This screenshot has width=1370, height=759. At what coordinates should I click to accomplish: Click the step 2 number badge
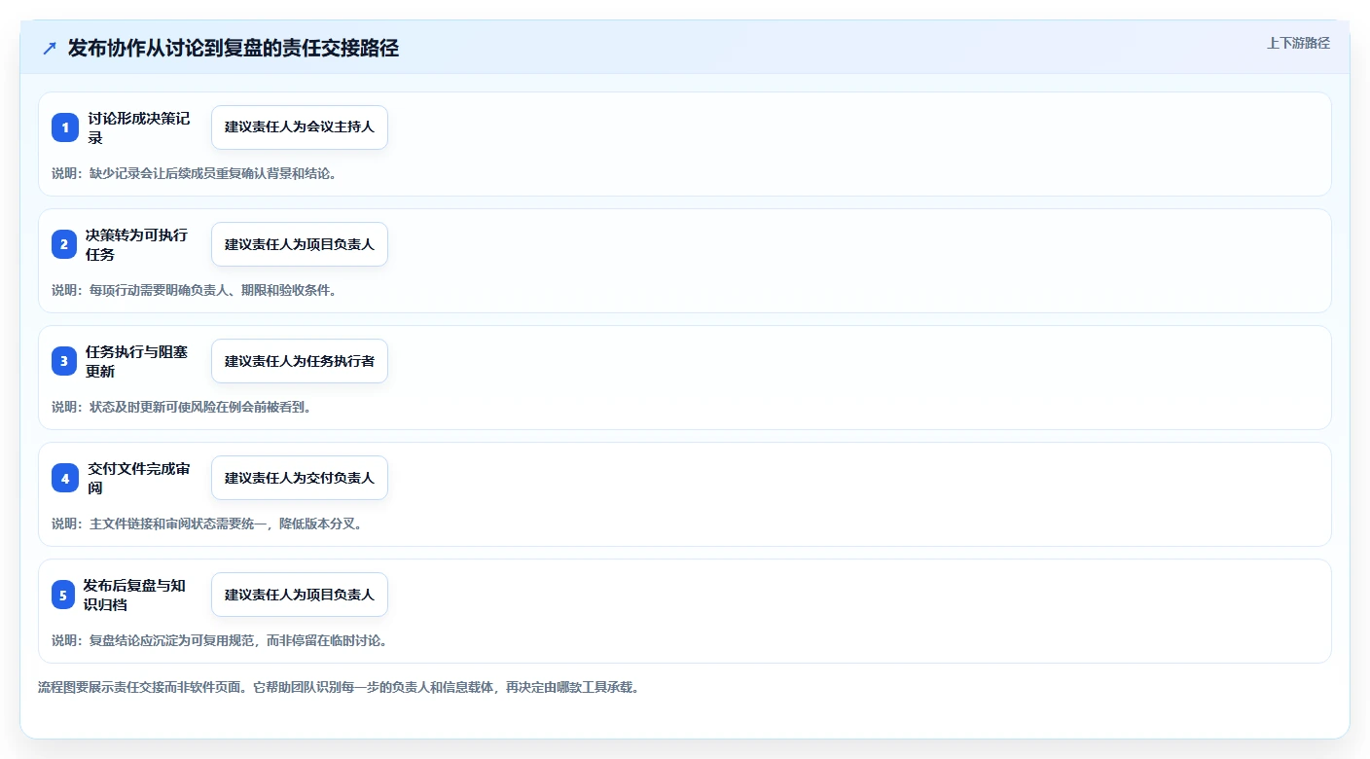click(x=64, y=244)
